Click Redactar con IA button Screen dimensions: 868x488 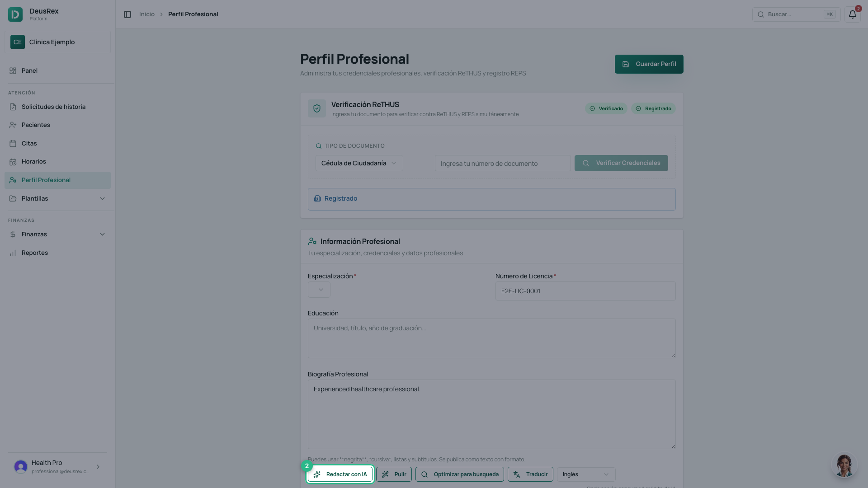340,474
